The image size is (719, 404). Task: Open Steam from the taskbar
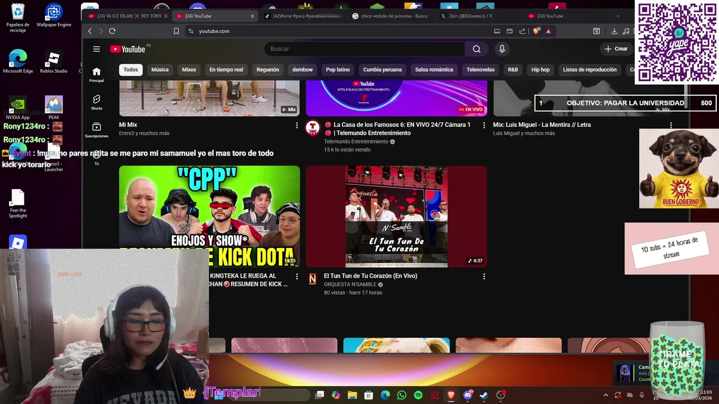484,395
